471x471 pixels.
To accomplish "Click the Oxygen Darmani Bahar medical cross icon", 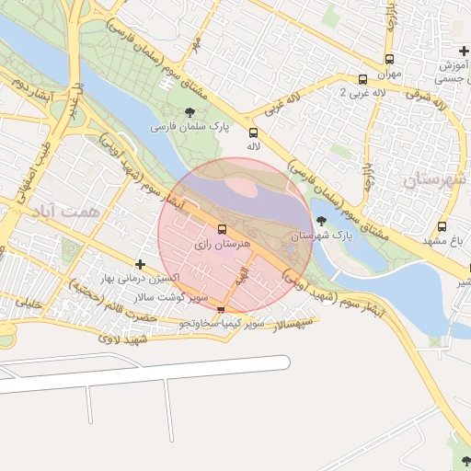I will coord(140,264).
